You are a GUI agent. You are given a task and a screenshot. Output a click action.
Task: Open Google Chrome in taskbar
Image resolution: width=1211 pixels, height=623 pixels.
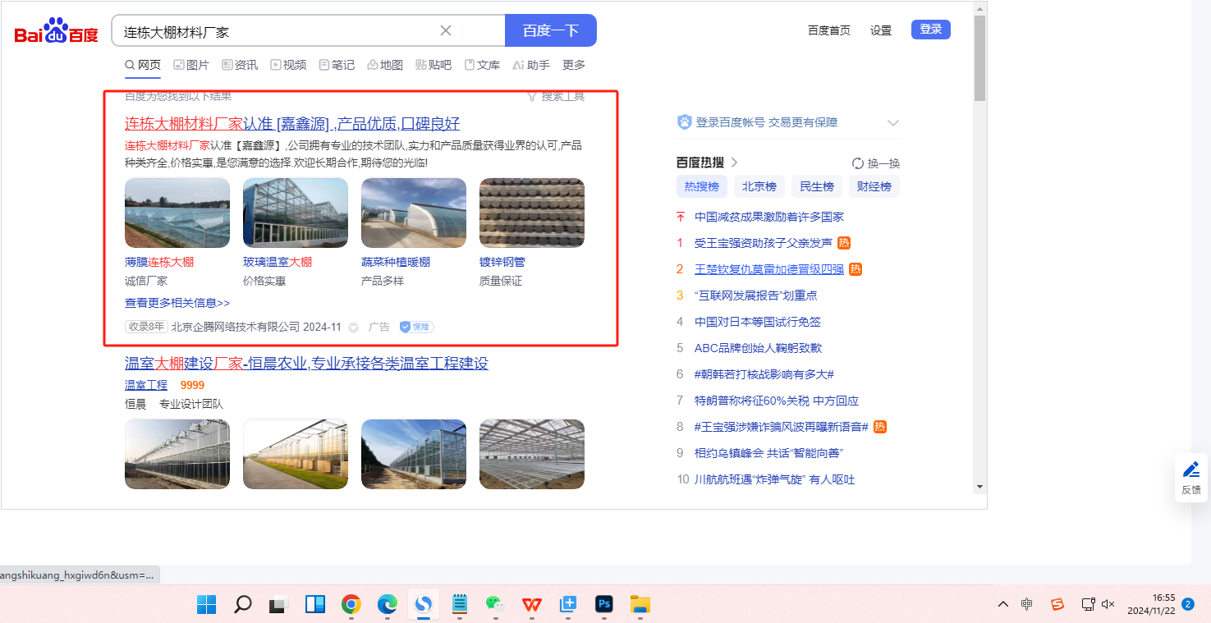point(351,605)
